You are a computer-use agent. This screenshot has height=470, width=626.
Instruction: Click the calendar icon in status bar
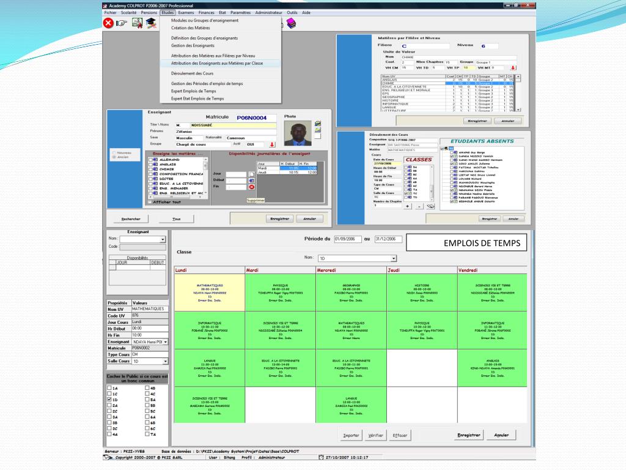tap(321, 457)
